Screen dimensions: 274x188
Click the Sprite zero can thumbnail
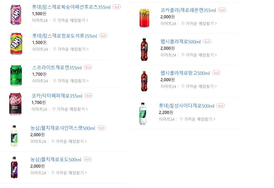(16, 75)
